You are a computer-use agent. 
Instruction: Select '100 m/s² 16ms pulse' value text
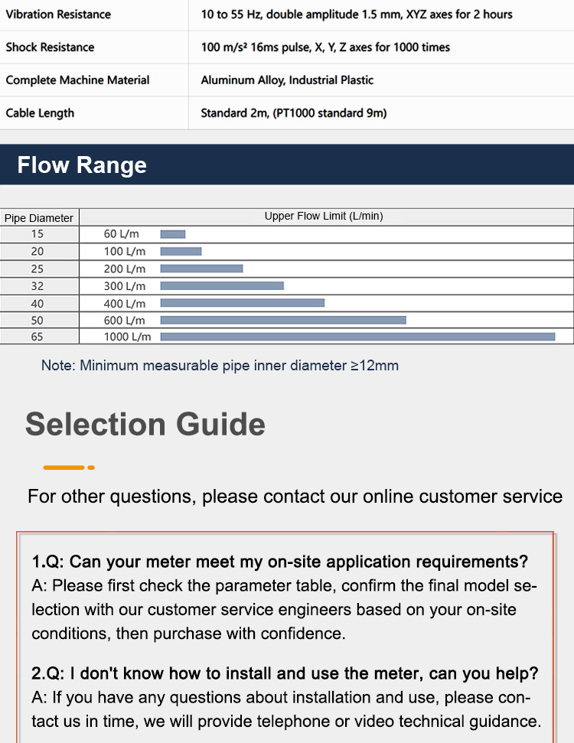325,47
